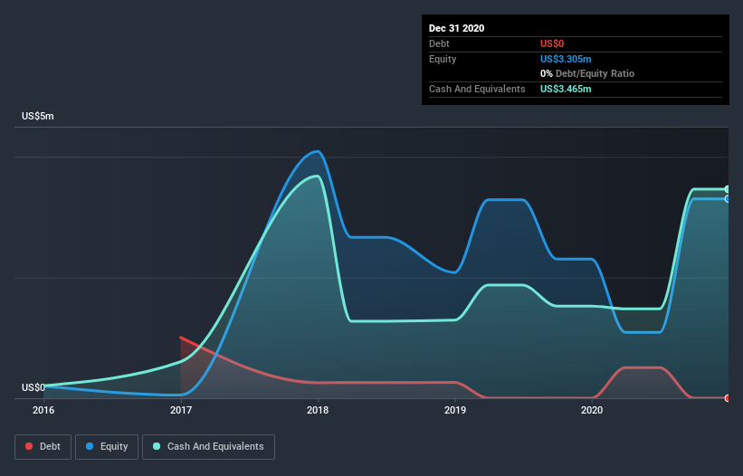
Task: Click the Dec 31 2020 tooltip date
Action: coord(456,28)
